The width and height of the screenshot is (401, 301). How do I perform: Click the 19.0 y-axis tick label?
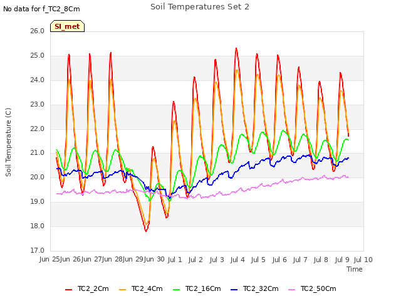click(38, 202)
